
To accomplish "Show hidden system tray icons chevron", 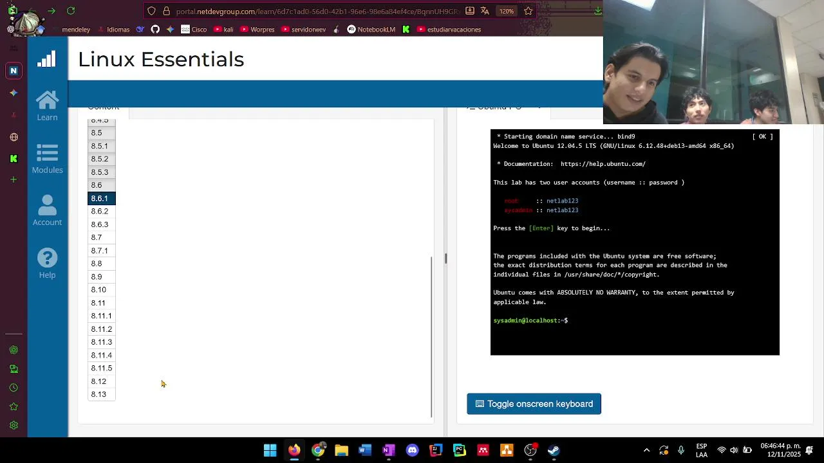I will tap(646, 450).
